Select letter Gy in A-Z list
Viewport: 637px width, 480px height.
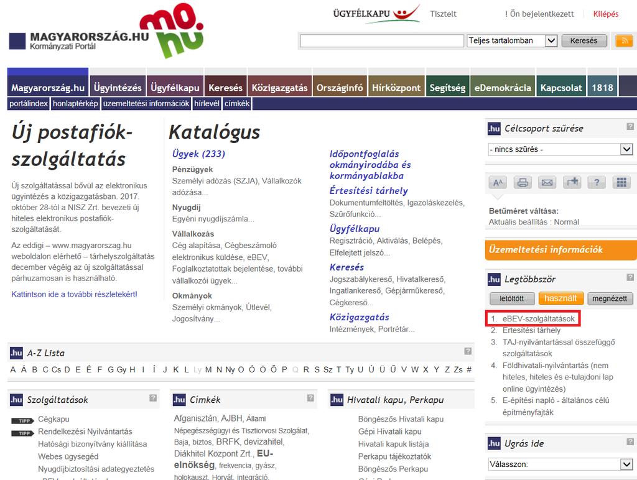point(121,369)
